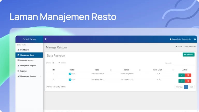The image size is (199, 112).
Task: Click green edit pencil for SMART DAPOOR
Action: 181,75
